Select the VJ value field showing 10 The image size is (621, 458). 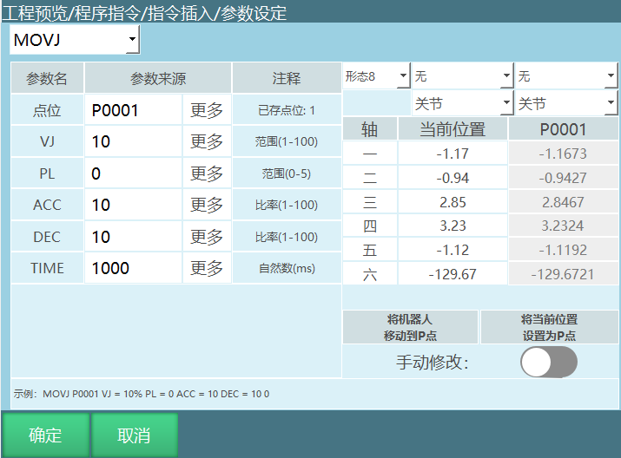(x=133, y=141)
